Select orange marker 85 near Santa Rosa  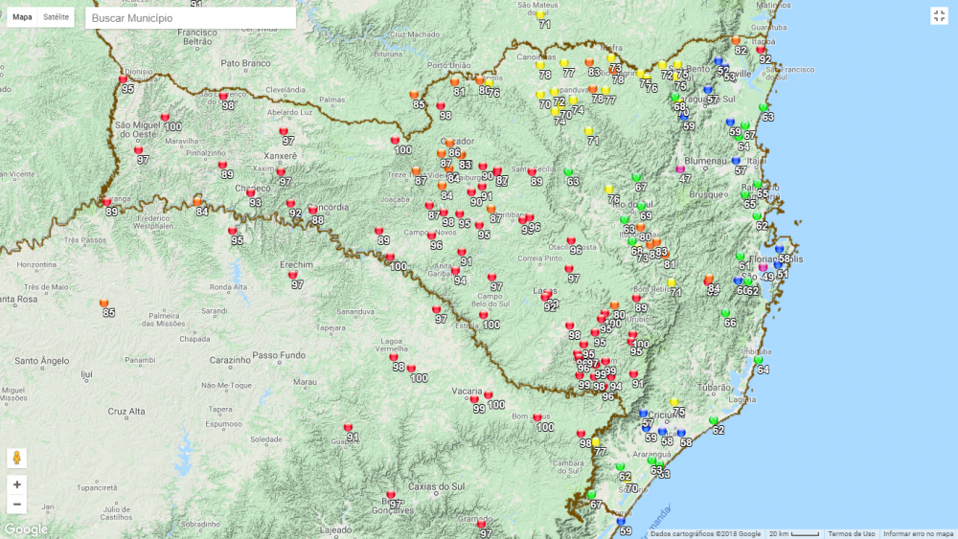[103, 304]
